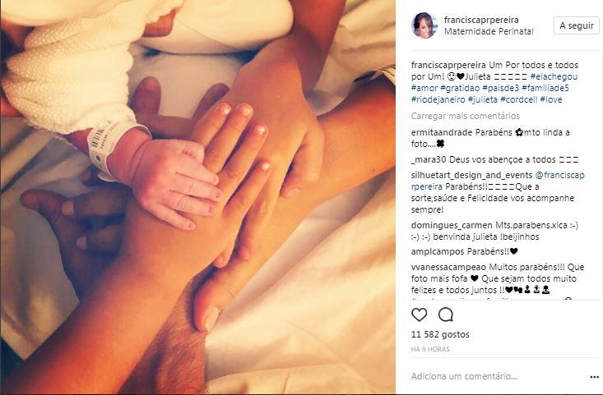Open the #gratidao hashtag
Viewport: 603px width, 395px height.
460,89
